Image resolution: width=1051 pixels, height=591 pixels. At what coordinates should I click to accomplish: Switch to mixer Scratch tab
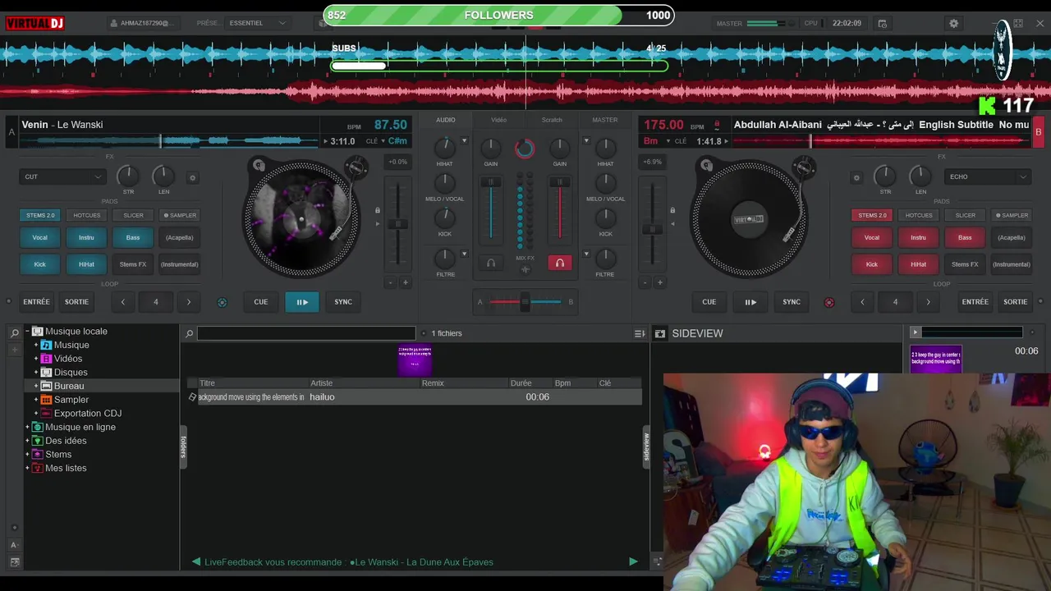[x=552, y=120]
